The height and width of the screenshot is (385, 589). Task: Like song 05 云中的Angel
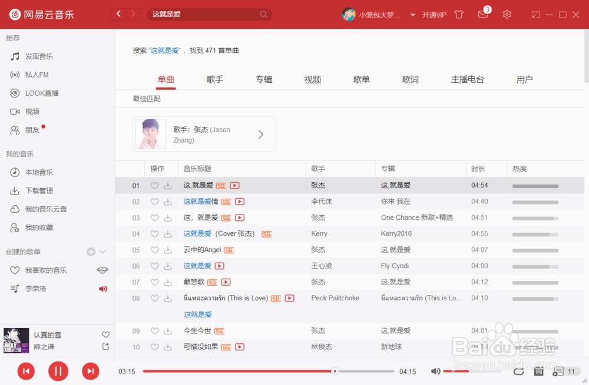tap(154, 250)
